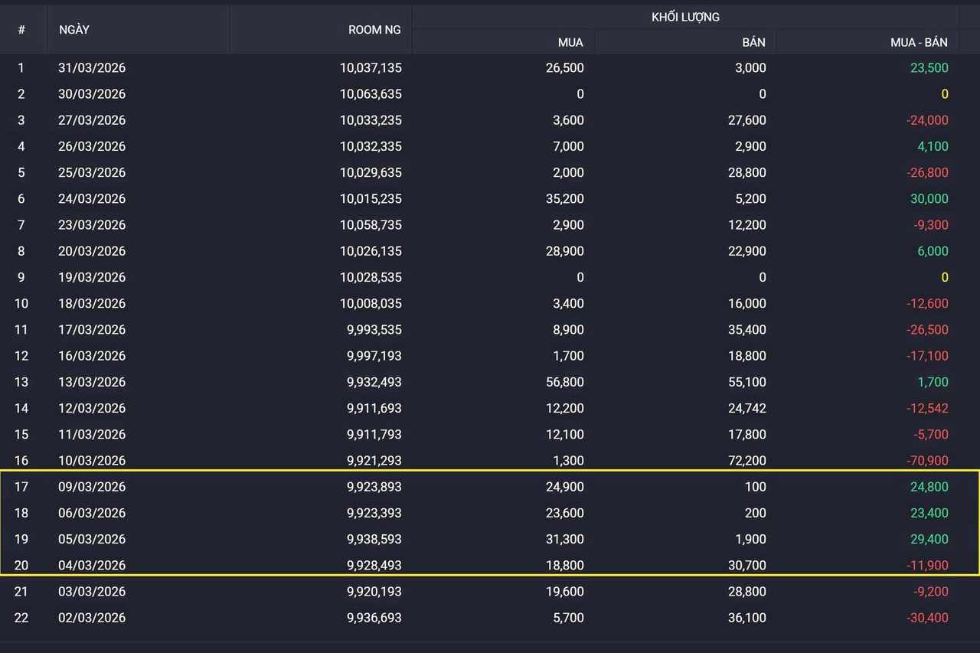This screenshot has height=653, width=980.
Task: Click net value 29,400
Action: click(x=929, y=539)
